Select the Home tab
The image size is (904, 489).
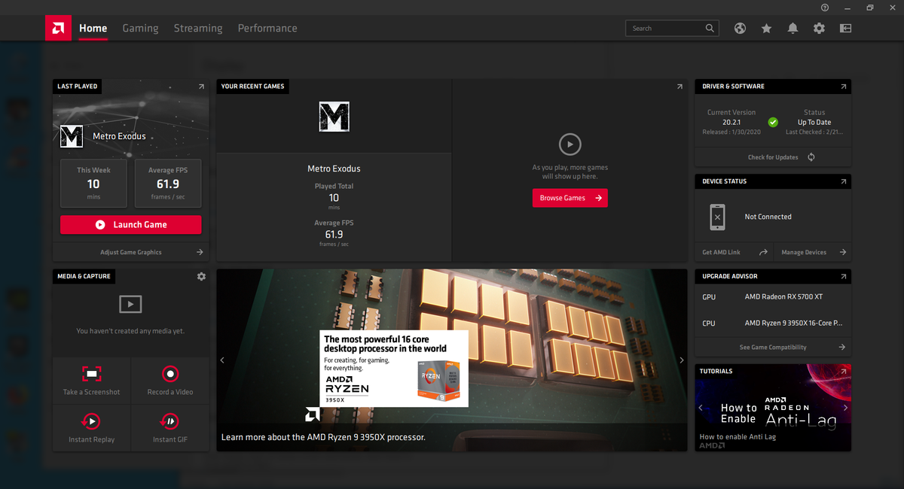93,29
